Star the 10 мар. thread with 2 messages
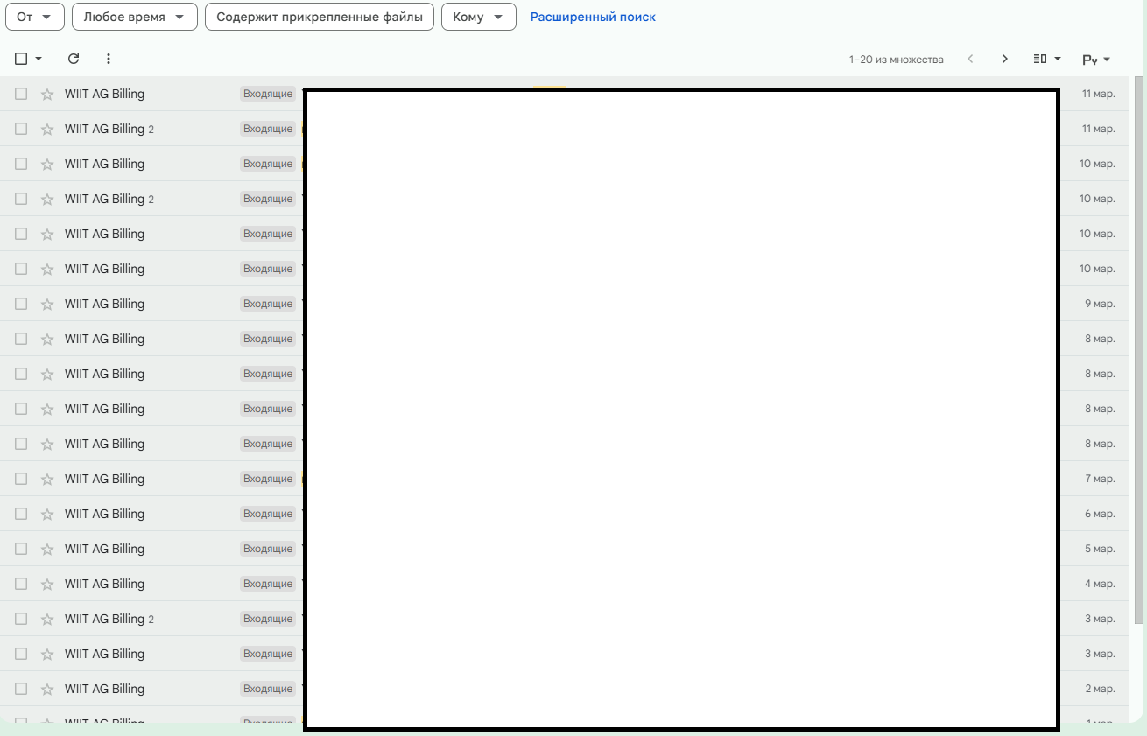 pos(47,199)
